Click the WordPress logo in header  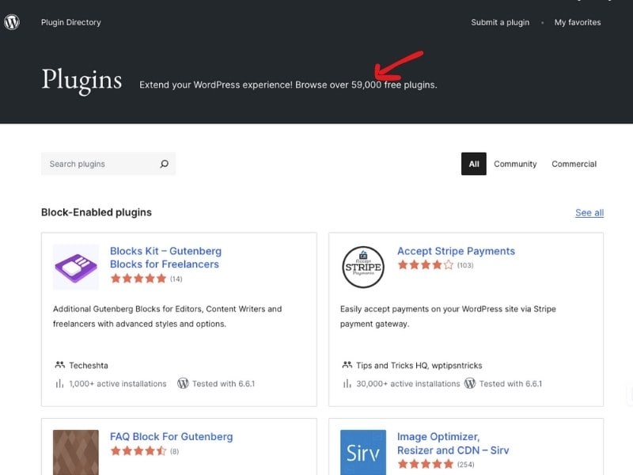point(12,22)
